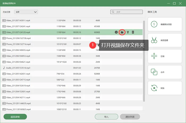186x123 pixels.
Task: Click the magnifier icon in search box
Action: coord(113,12)
